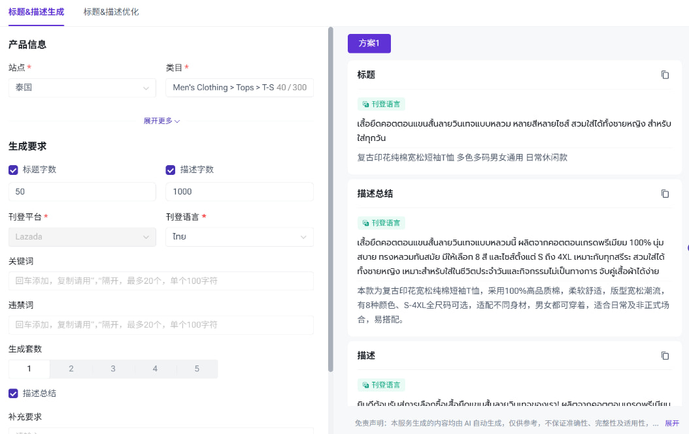Click the 产品信息 heading

pyautogui.click(x=27, y=44)
